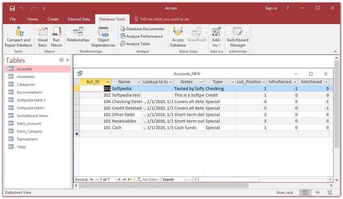Toggle Datasheet view button in status bar

303,192
